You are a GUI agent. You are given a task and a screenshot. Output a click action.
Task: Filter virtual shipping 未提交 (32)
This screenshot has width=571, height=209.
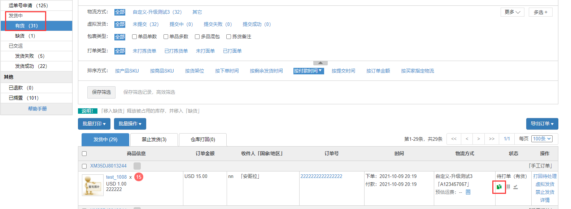(146, 24)
